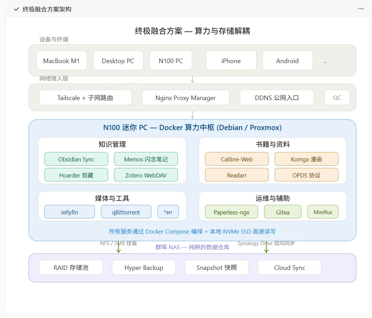372x318 pixels.
Task: Click the Synology Drive 双向同步 label
Action: [x=266, y=243]
